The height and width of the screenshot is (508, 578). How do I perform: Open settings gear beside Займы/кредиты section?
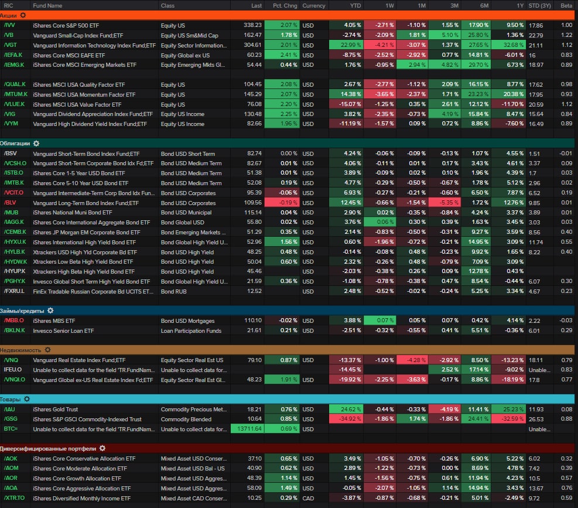coord(50,311)
